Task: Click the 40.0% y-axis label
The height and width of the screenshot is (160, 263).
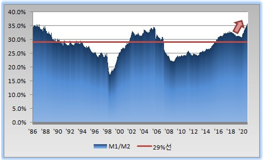Action: [17, 12]
